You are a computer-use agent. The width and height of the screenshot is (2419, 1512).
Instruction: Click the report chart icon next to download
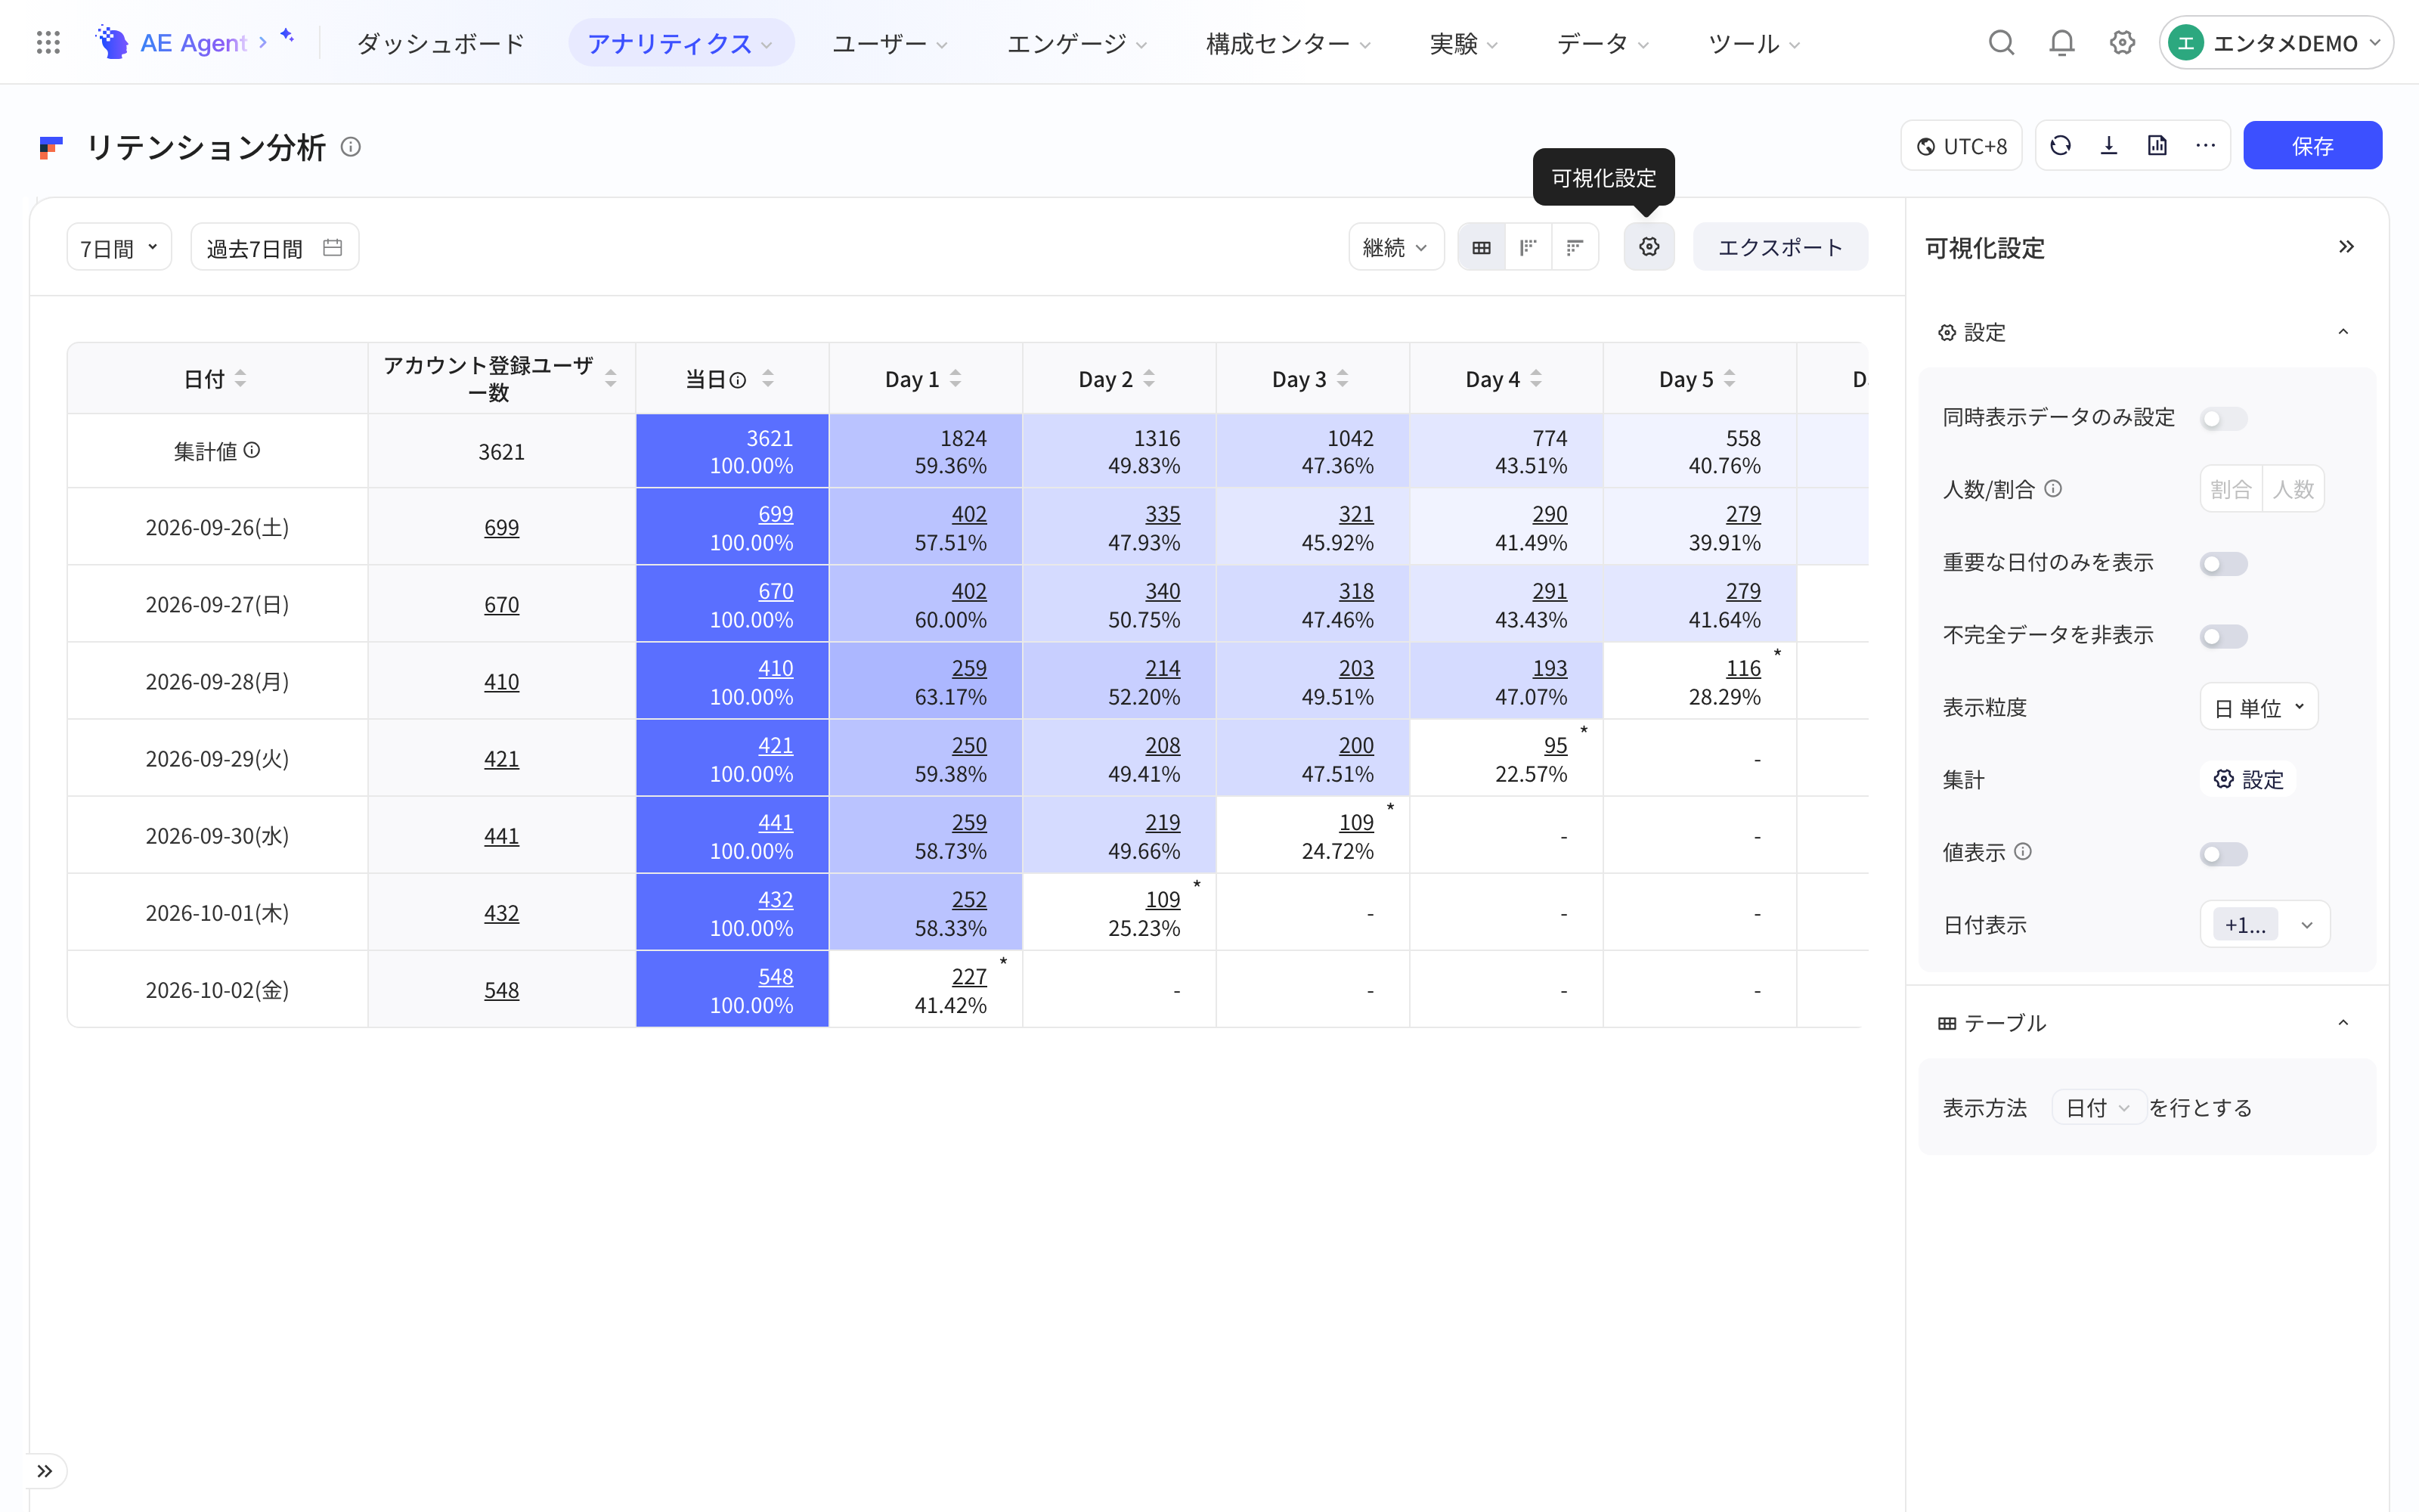[x=2157, y=146]
